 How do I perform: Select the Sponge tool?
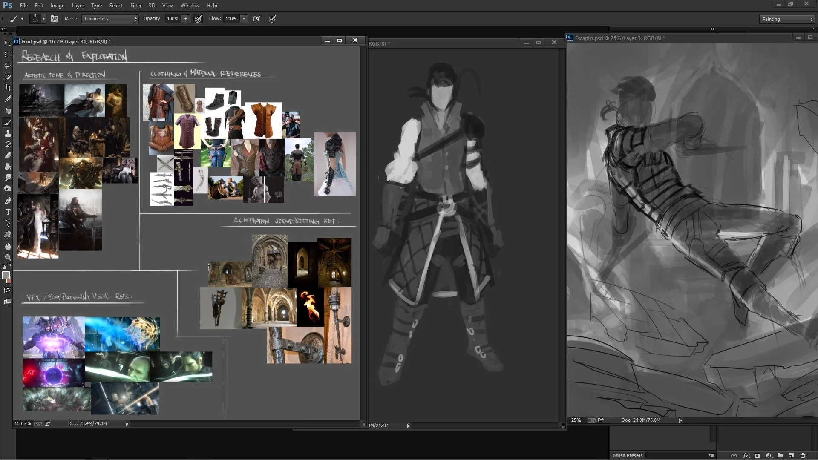[x=7, y=189]
